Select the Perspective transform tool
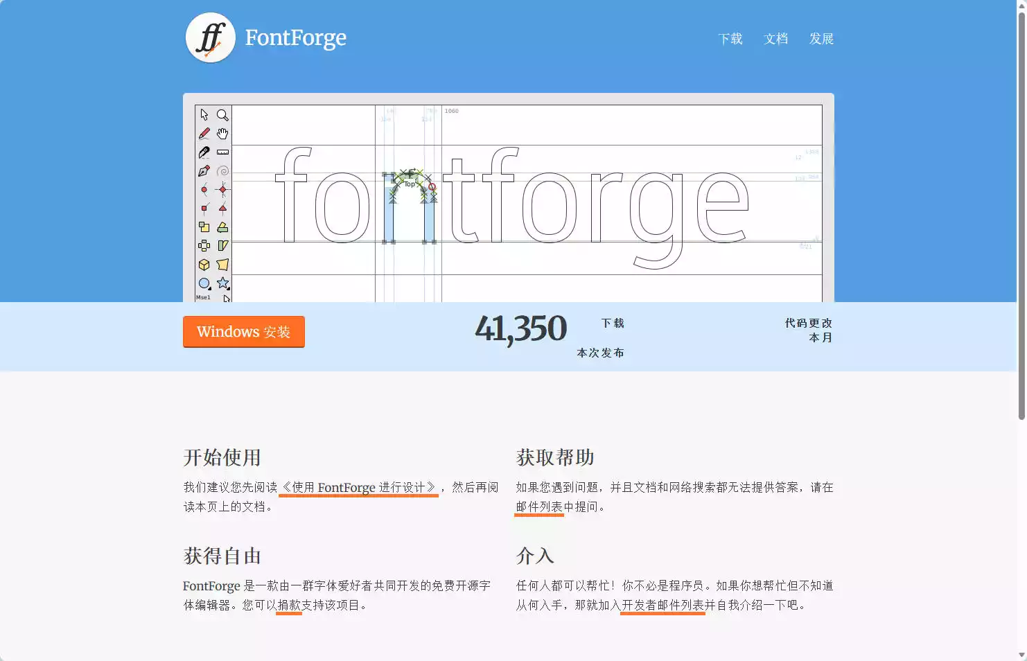Image resolution: width=1027 pixels, height=661 pixels. (x=222, y=265)
